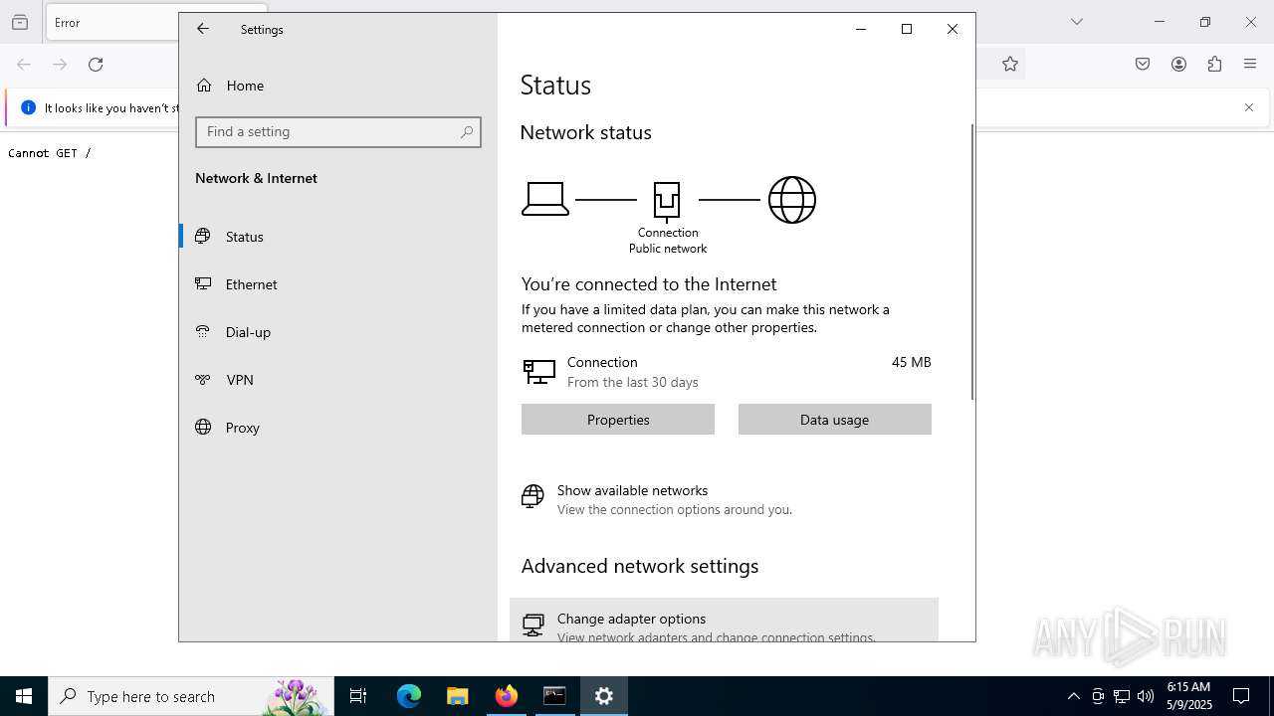Open the VPN settings page
The image size is (1274, 716).
pos(338,380)
